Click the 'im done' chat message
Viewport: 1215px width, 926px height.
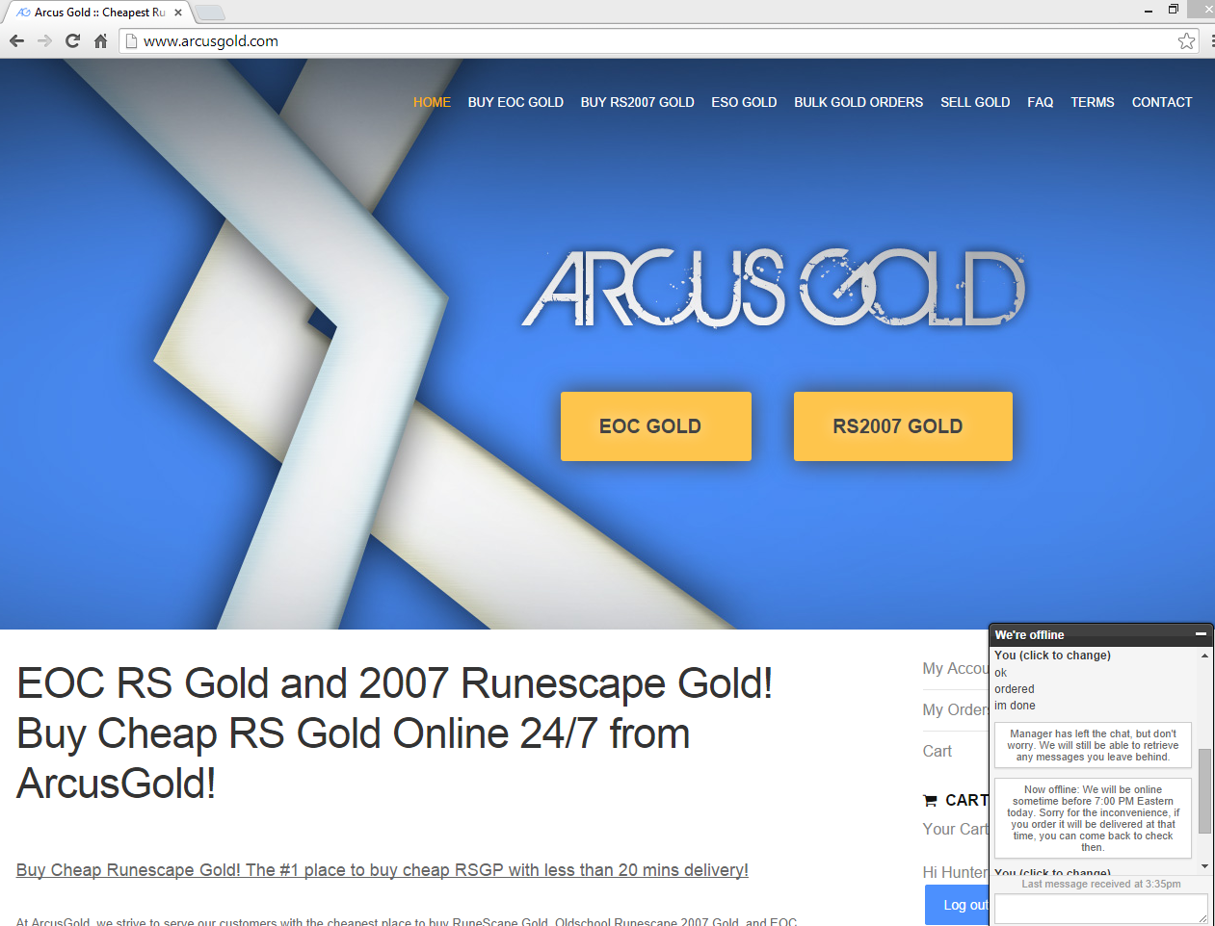pyautogui.click(x=1015, y=706)
